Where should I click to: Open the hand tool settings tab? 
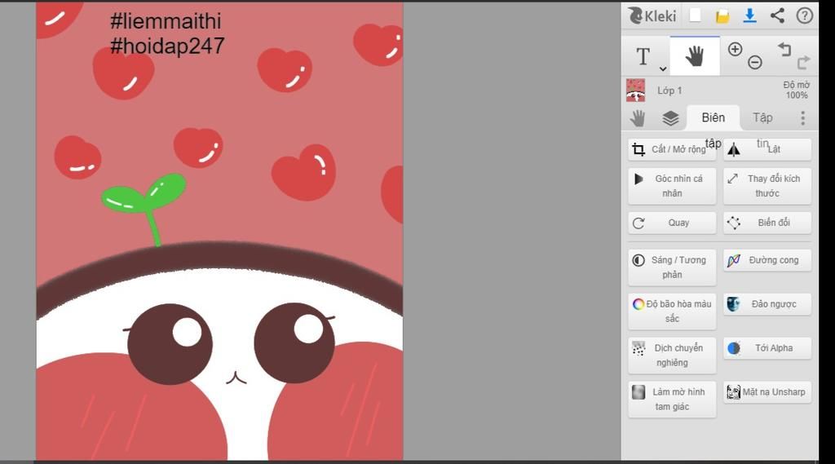coord(638,117)
